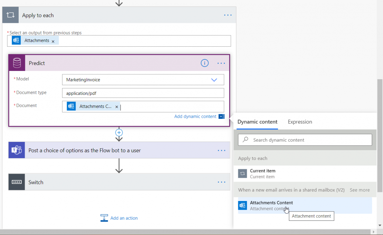The image size is (383, 235).
Task: Select the Dynamic content tab
Action: click(x=257, y=122)
